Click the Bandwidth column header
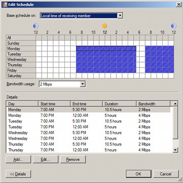Screen dimensions: 183x183 pyautogui.click(x=153, y=104)
